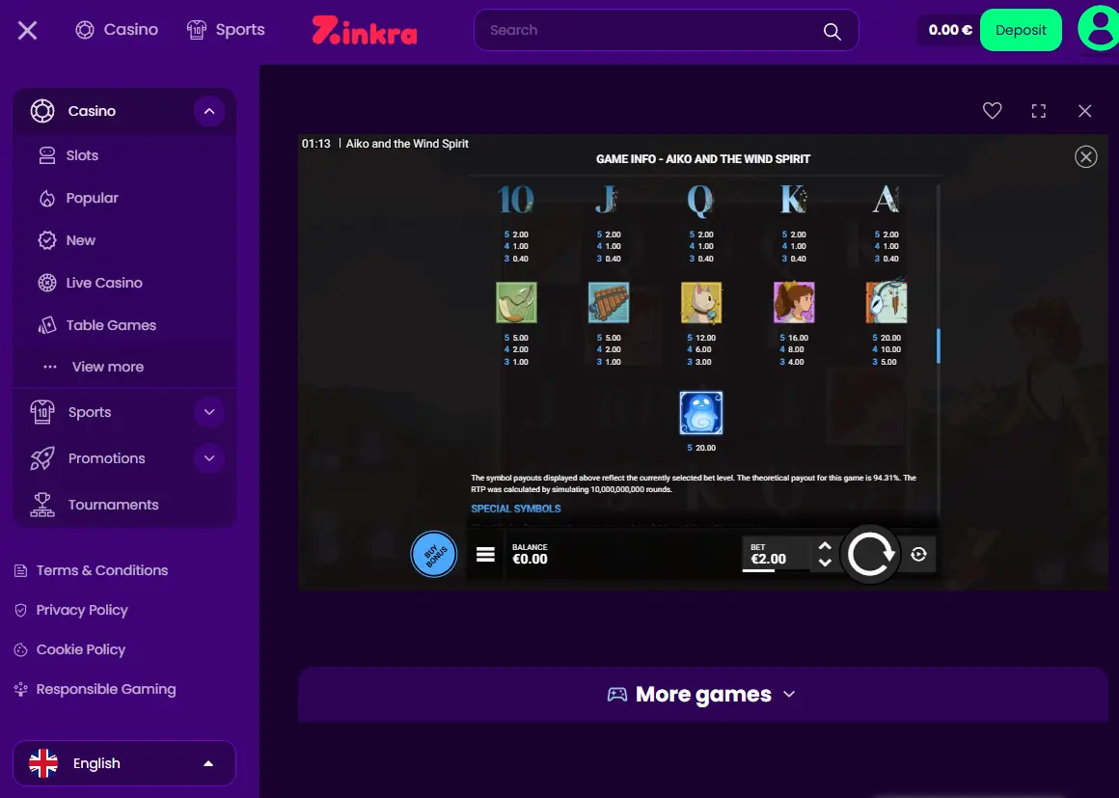
Task: Click the GAME INFO title text
Action: click(703, 159)
